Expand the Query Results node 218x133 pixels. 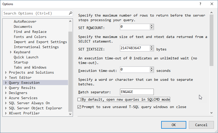pyautogui.click(x=6, y=88)
